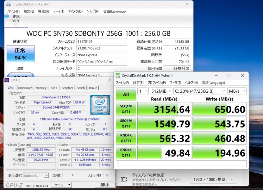Viewport: 263px width, 190px height.
Task: Click the 565.32 random read result
Action: [x=164, y=138]
